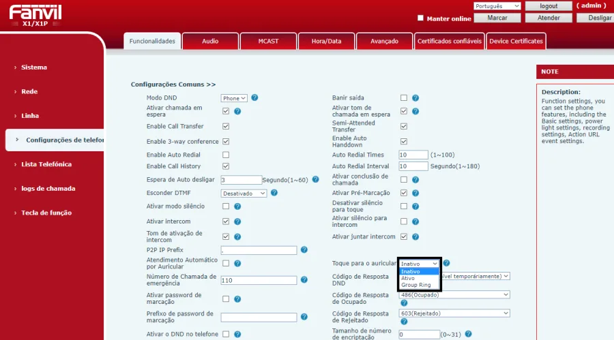Uncheck Enable 3-way conference checkbox
Image resolution: width=614 pixels, height=340 pixels.
(x=226, y=141)
